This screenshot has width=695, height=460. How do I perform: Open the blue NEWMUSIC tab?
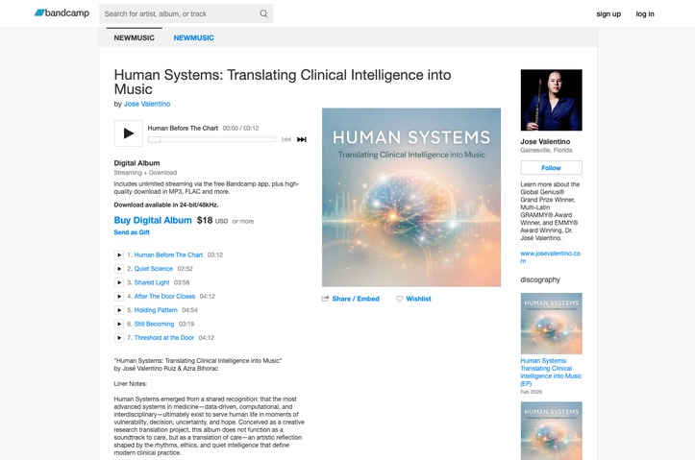click(193, 38)
